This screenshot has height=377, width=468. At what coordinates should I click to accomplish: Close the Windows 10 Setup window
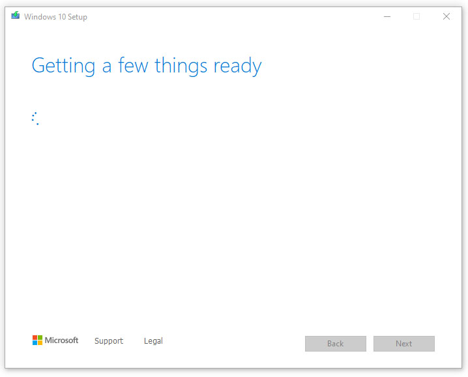(446, 16)
